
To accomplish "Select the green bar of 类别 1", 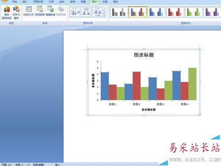I will pyautogui.click(x=121, y=93).
